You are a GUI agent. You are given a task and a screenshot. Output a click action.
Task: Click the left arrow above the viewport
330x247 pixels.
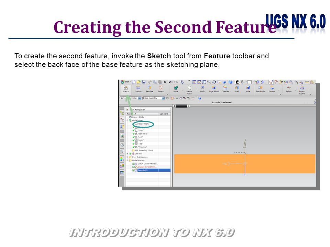coord(174,106)
